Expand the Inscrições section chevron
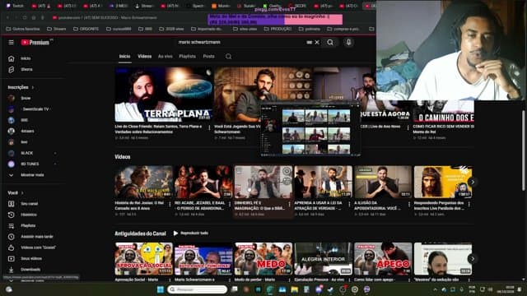Viewport: 527px width, 296px height. pos(33,87)
